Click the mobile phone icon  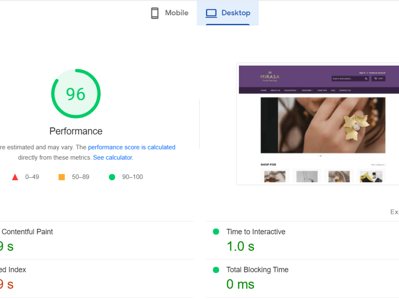pyautogui.click(x=155, y=13)
